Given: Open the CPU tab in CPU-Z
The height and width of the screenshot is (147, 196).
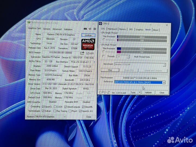Looking at the screenshot, I should coord(103,29).
